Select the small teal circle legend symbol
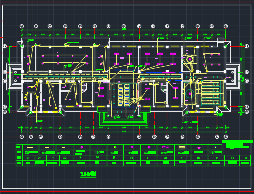254x194 pixels. 98,148
